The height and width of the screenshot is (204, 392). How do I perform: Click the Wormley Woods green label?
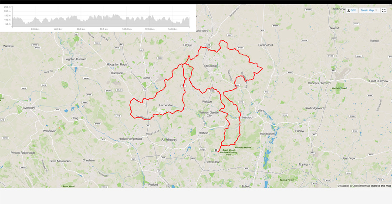(x=243, y=148)
